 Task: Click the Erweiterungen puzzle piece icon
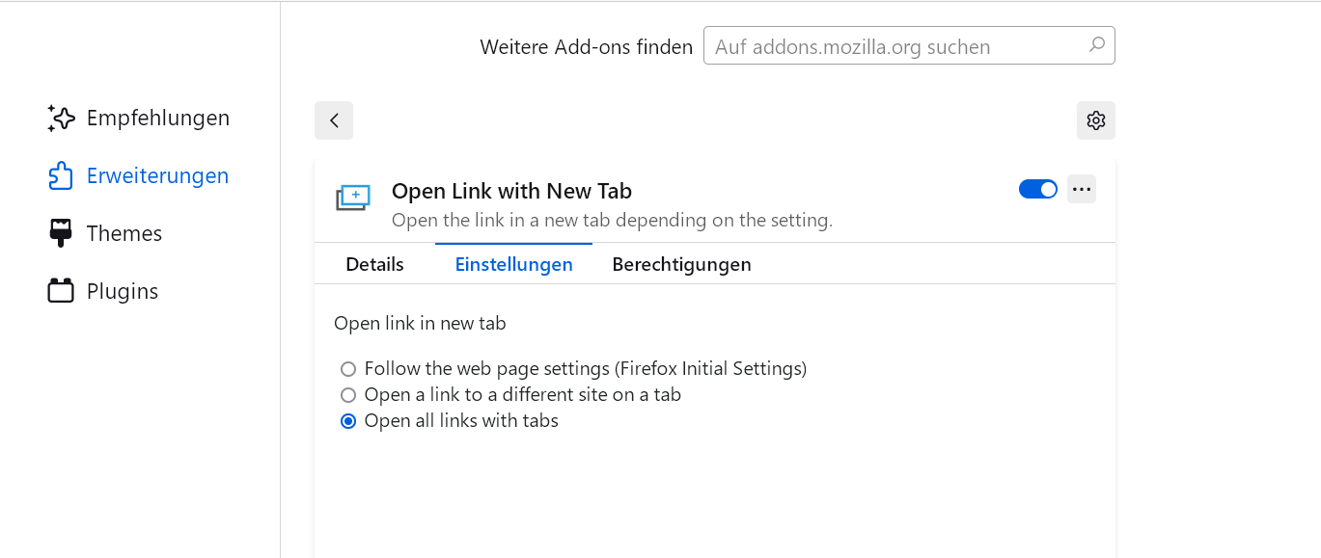point(61,176)
